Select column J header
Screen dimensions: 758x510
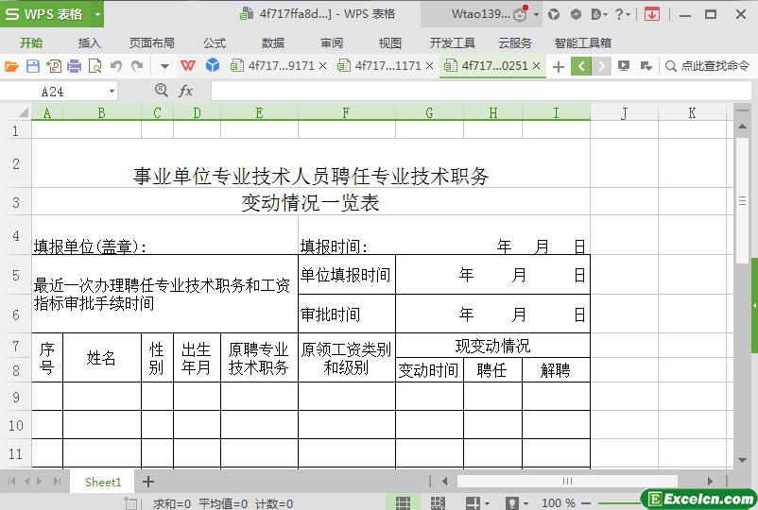pyautogui.click(x=624, y=113)
